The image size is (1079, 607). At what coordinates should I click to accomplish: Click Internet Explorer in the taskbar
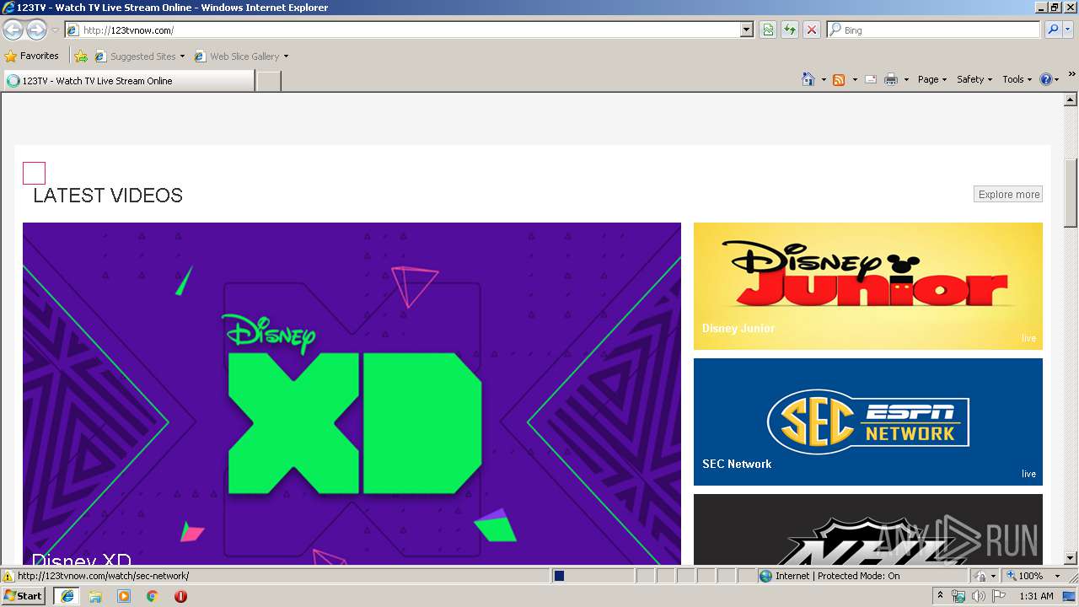[x=67, y=596]
